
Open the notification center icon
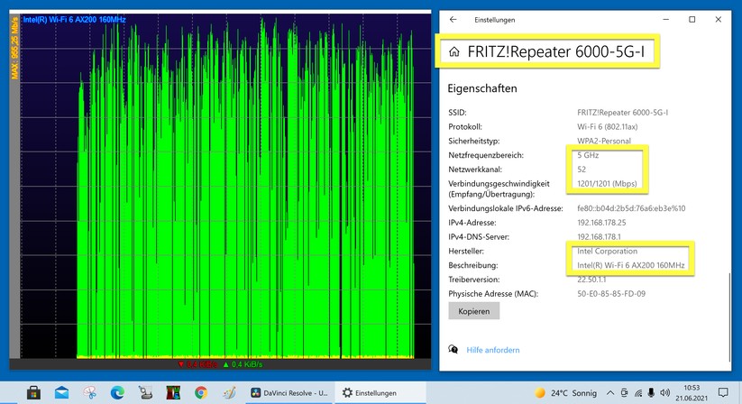[723, 392]
